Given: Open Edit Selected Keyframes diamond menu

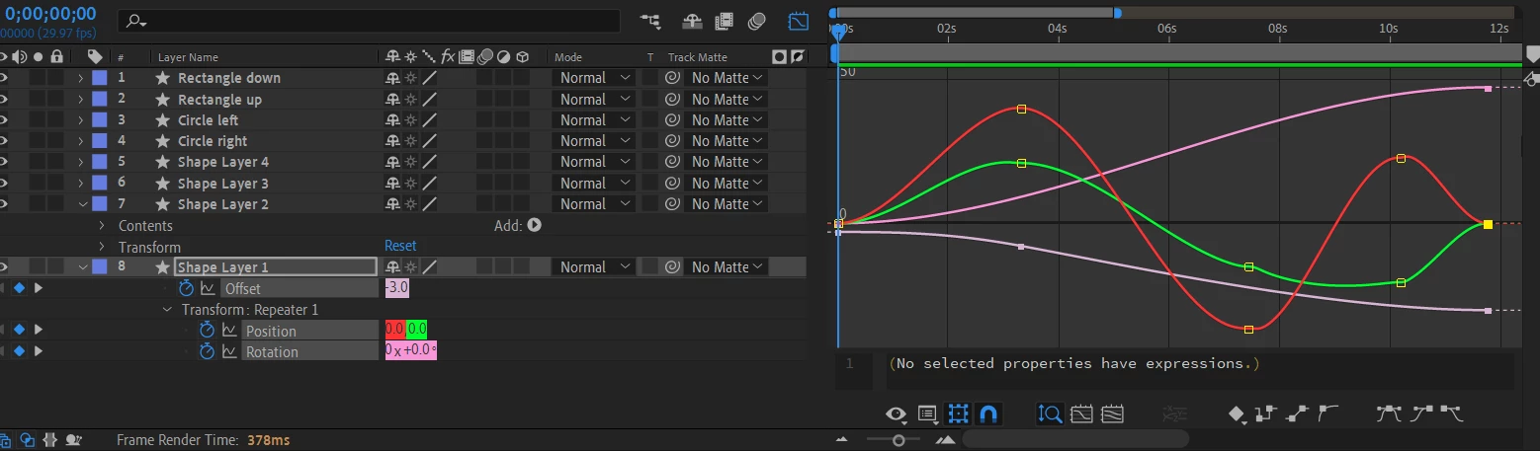Looking at the screenshot, I should (x=1238, y=414).
